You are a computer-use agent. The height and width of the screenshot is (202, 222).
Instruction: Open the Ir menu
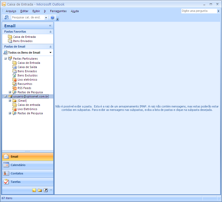coord(45,11)
